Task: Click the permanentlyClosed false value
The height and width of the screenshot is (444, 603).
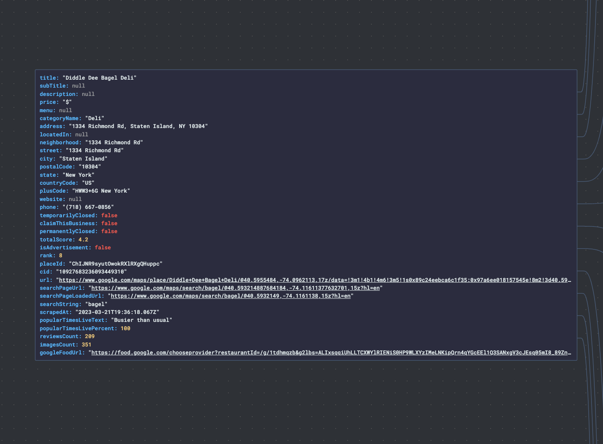Action: pos(109,231)
